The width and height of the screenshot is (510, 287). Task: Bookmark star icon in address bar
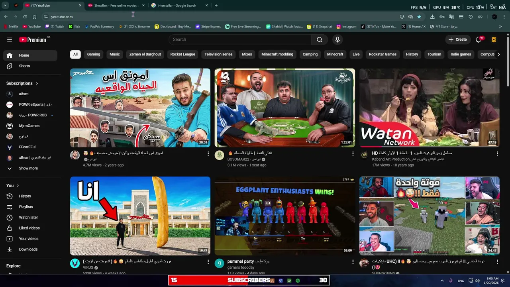point(419,17)
